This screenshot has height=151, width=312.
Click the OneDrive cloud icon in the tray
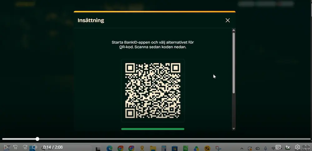pyautogui.click(x=258, y=149)
